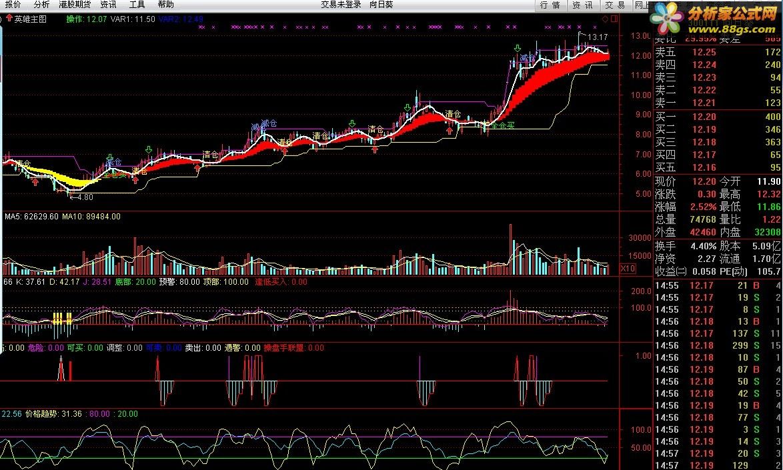783x470 pixels.
Task: Open the 报价 menu
Action: [13, 5]
